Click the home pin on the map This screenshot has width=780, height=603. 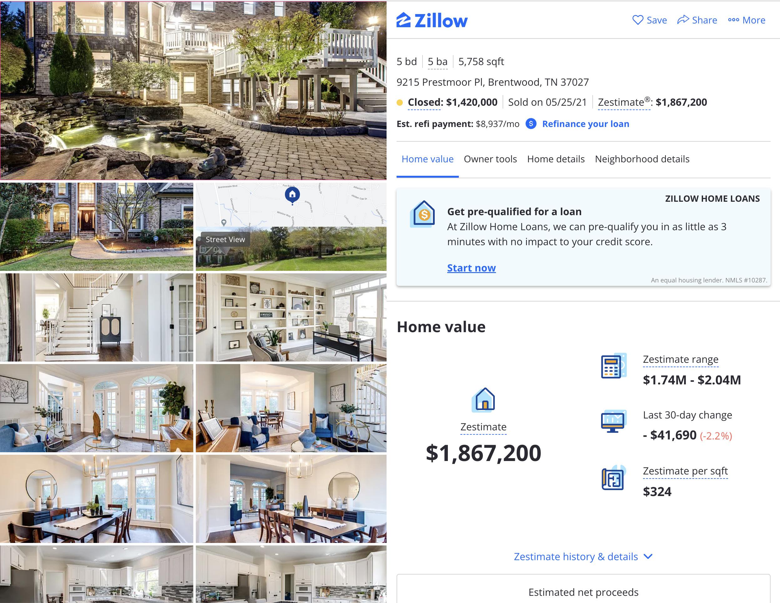pos(292,195)
